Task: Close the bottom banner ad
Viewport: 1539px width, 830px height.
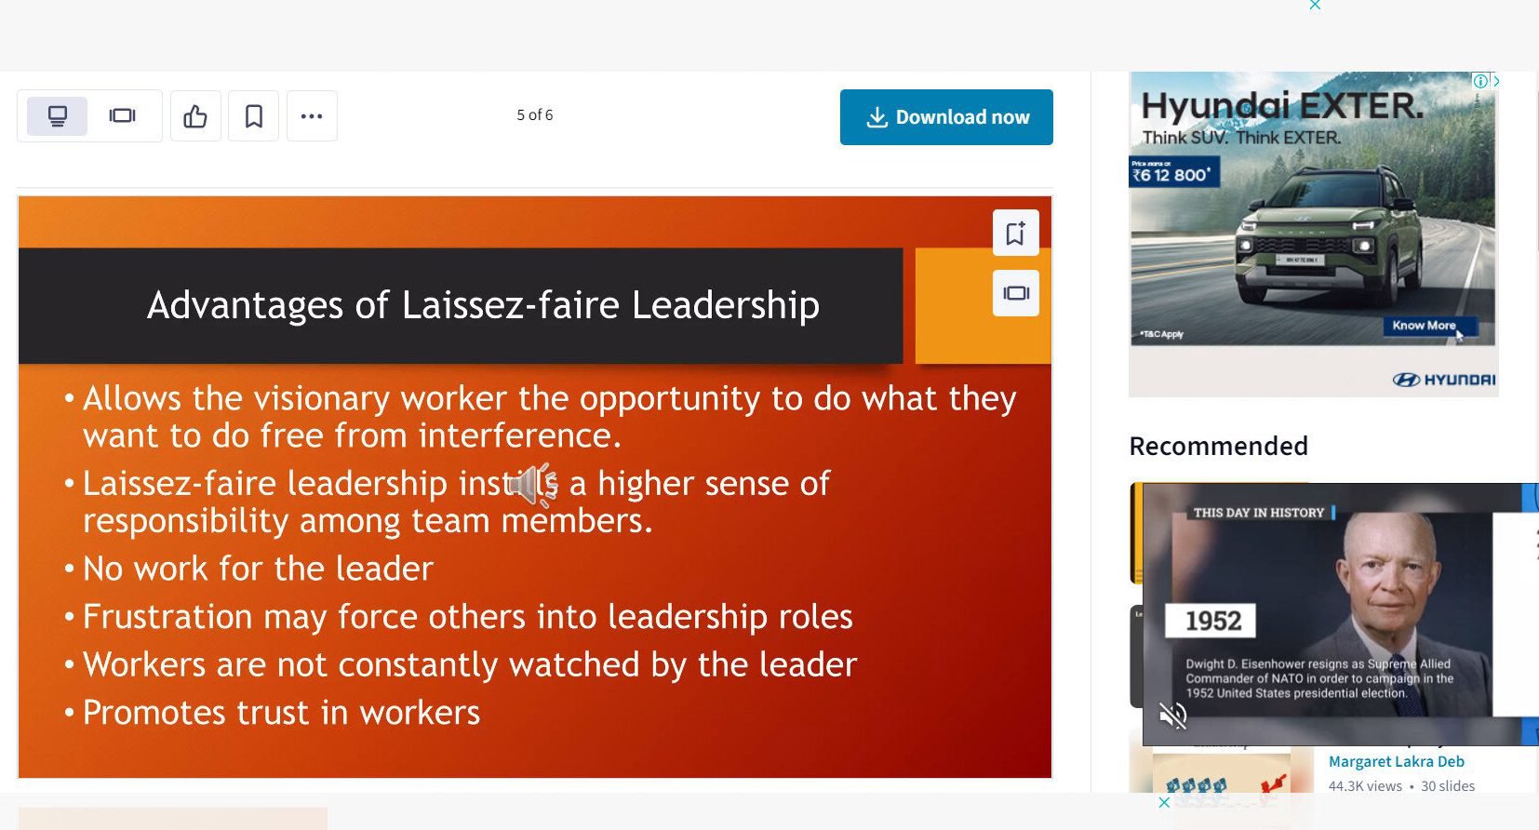Action: click(x=1164, y=802)
